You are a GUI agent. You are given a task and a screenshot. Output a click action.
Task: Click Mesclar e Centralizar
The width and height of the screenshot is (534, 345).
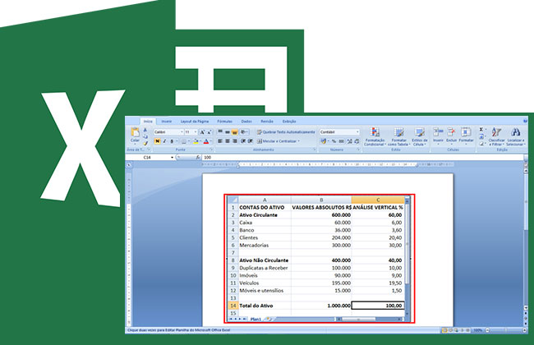tap(279, 141)
